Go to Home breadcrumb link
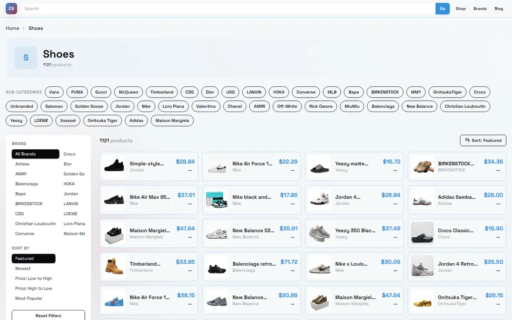The width and height of the screenshot is (512, 320). [x=12, y=28]
